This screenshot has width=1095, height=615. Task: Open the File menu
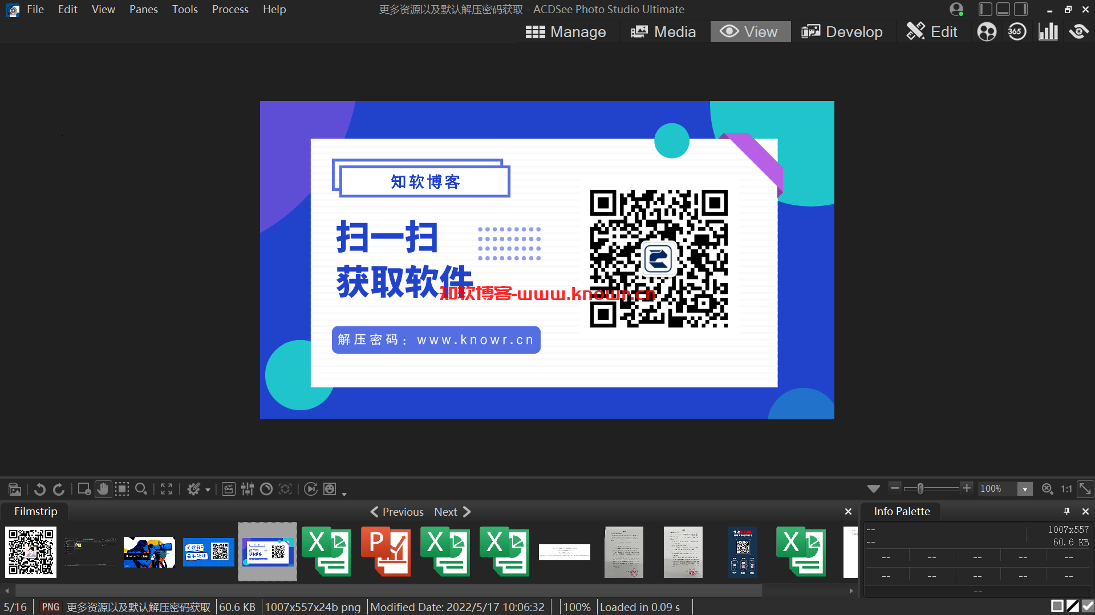tap(35, 10)
